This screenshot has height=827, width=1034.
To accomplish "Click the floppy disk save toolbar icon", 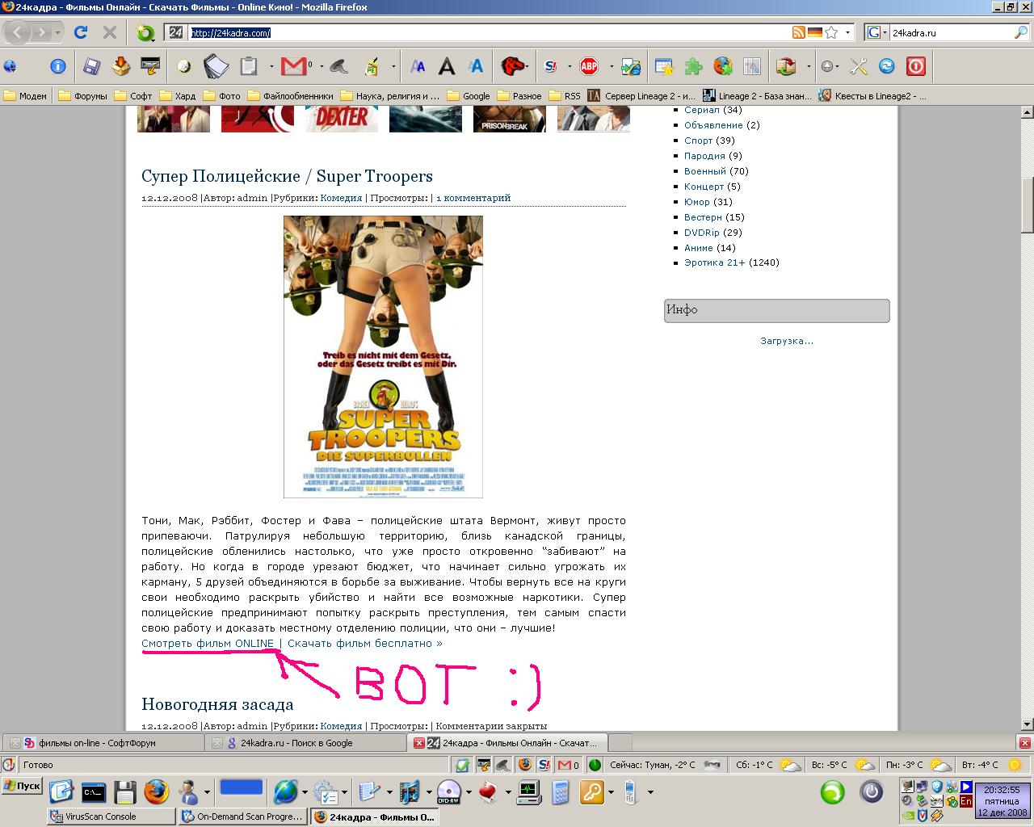I will tap(91, 66).
